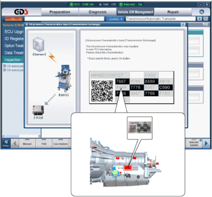212x197 pixels.
Task: Open the Setup tool icon
Action: click(x=6, y=143)
